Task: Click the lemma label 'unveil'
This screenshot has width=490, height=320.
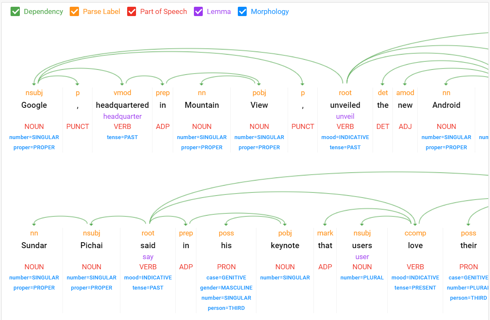Action: tap(345, 116)
